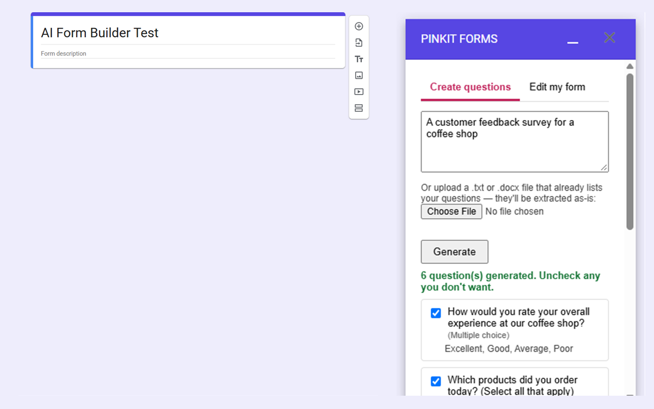This screenshot has width=654, height=409.
Task: Insert an image via the toolbar icon
Action: pos(359,75)
